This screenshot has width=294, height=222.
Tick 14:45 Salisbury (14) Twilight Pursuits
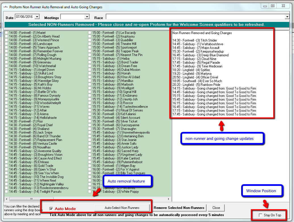pyautogui.click(x=6, y=192)
